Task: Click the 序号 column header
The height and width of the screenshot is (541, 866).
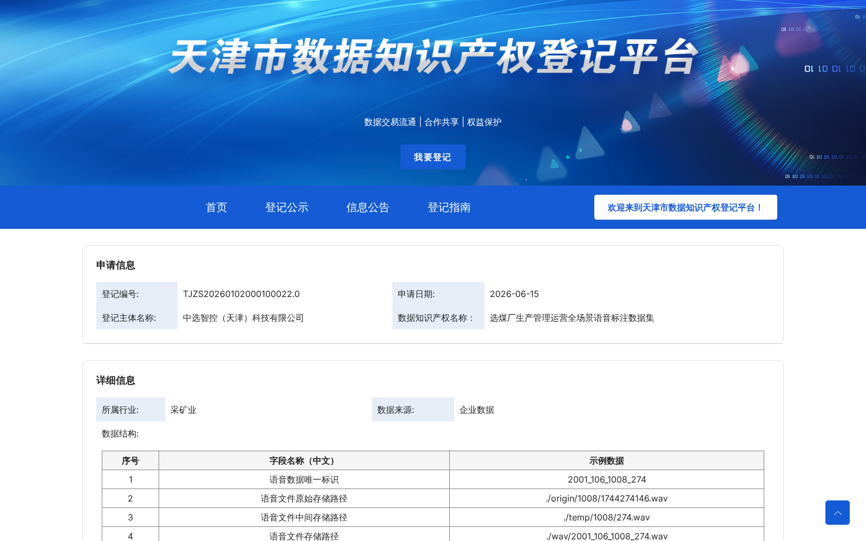Action: pos(130,460)
